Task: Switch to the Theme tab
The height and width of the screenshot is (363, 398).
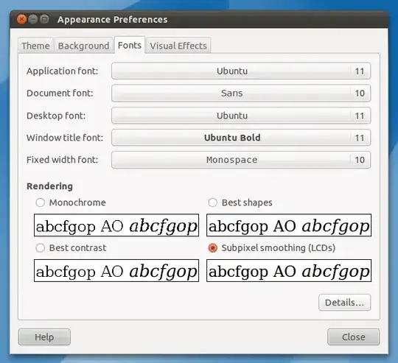Action: pyautogui.click(x=35, y=46)
